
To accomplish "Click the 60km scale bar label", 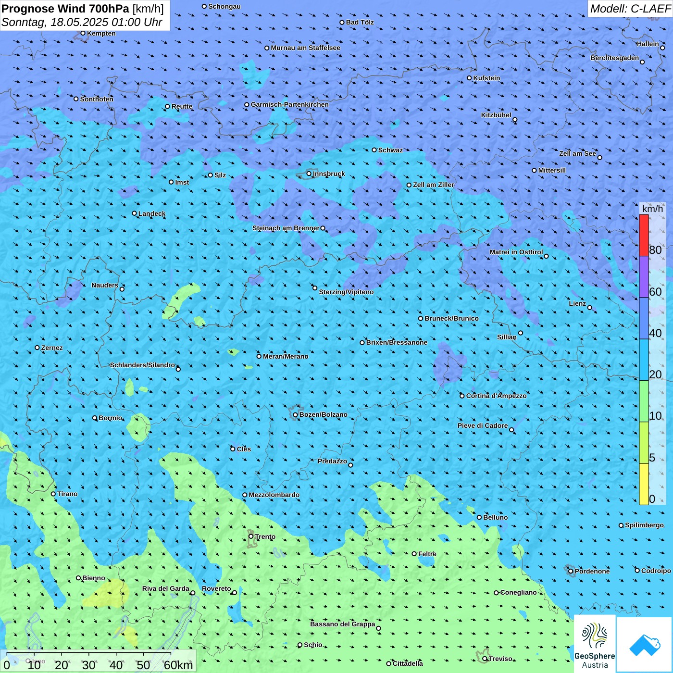I will 178,665.
